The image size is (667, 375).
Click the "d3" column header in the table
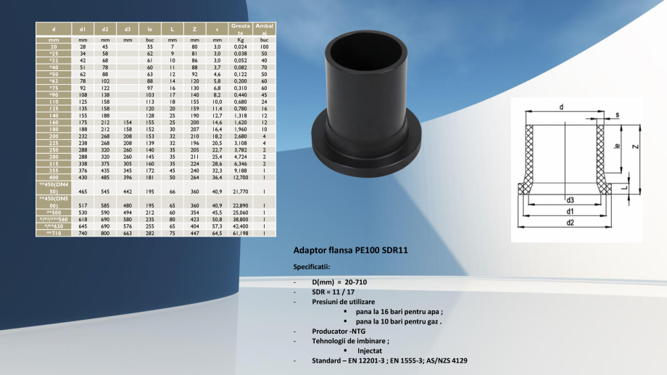[128, 29]
